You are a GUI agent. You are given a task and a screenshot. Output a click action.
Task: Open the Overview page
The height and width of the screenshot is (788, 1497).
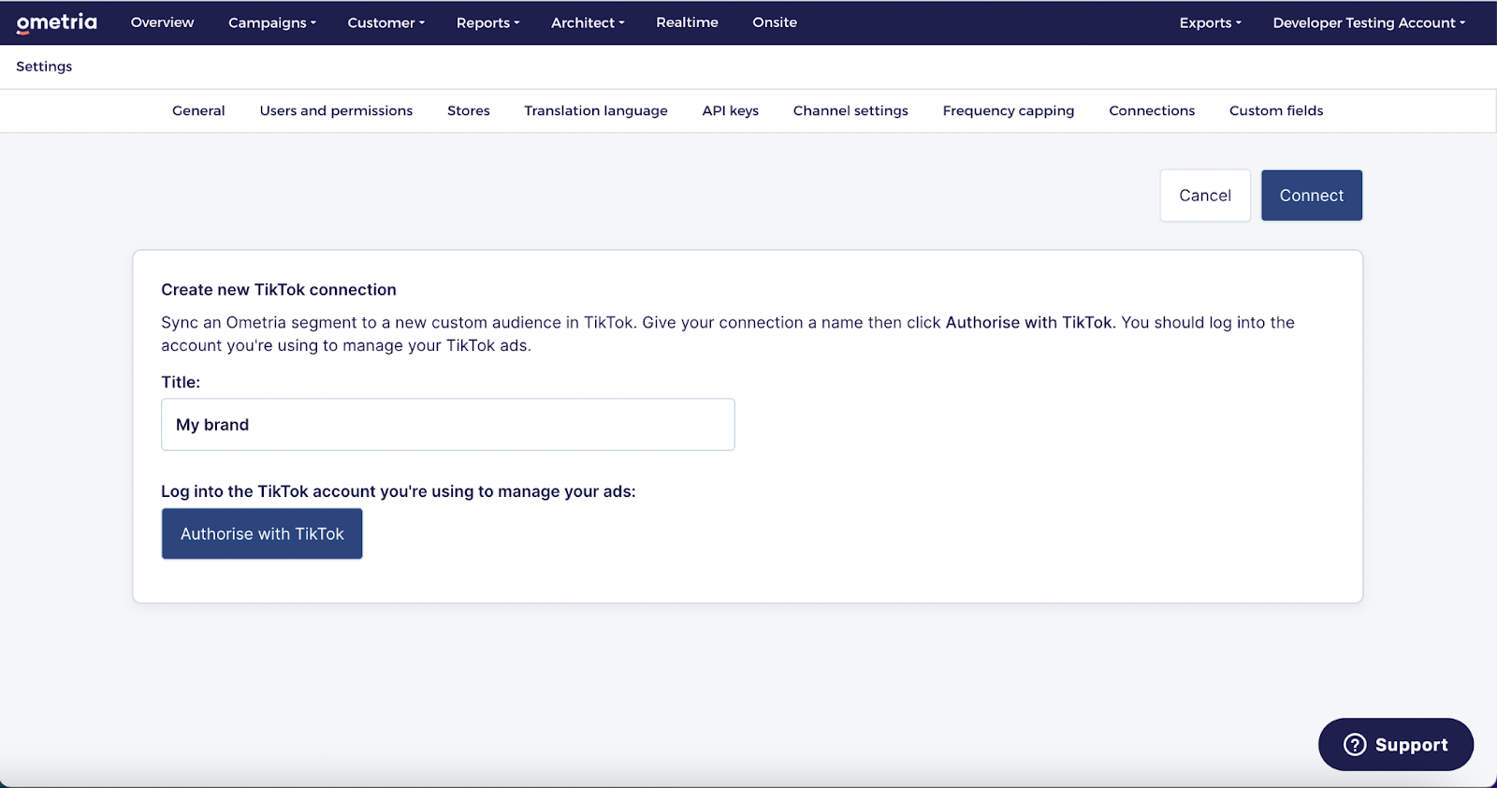pyautogui.click(x=163, y=22)
